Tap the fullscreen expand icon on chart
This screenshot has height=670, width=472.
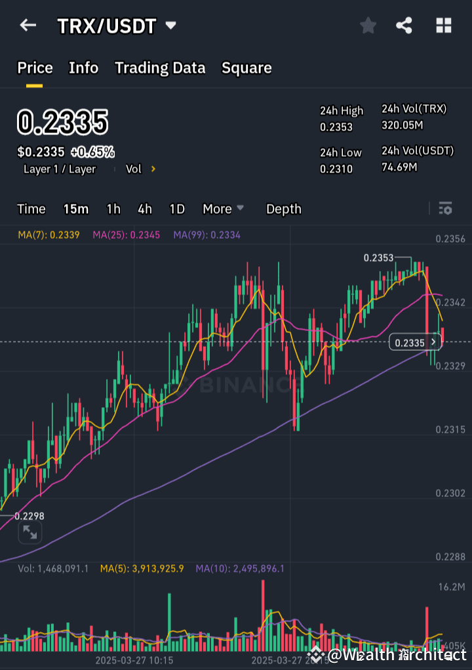tap(29, 532)
